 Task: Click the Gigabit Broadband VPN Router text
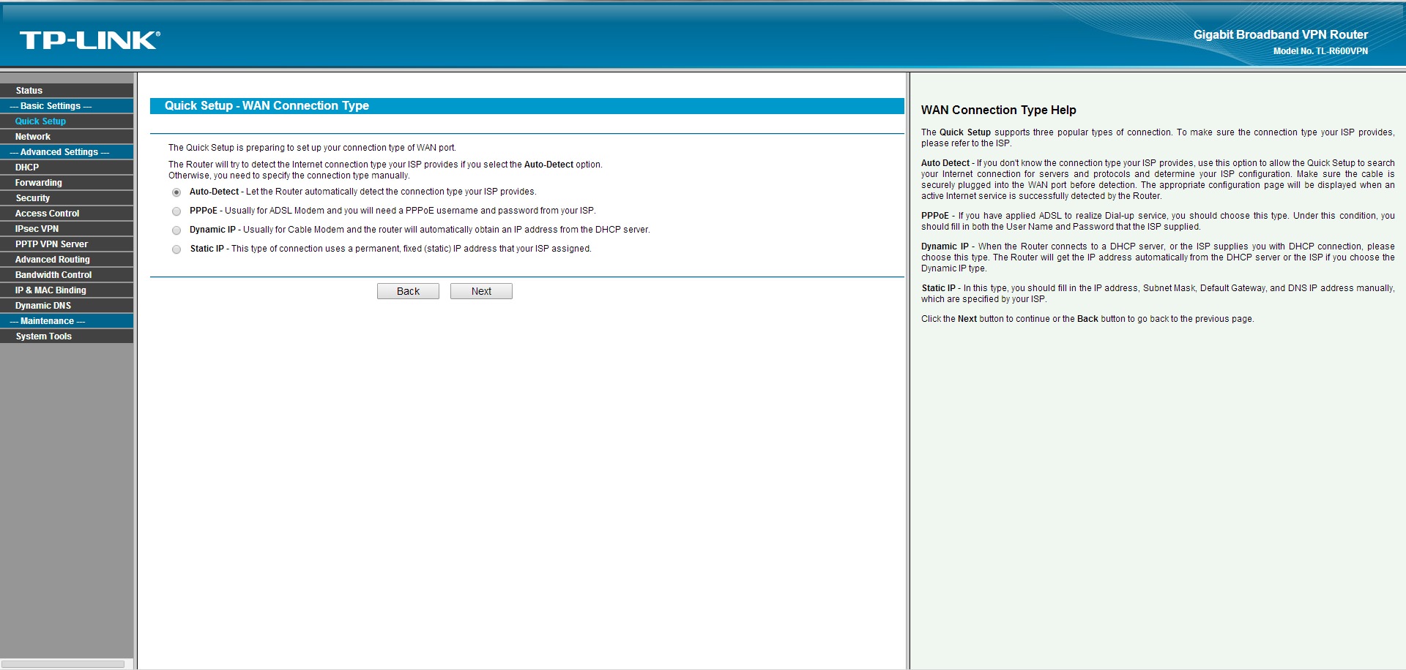coord(1280,34)
